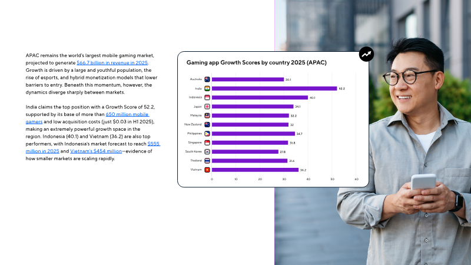Click the chart title about Gaming app Growth Scores
Image resolution: width=471 pixels, height=265 pixels.
click(256, 62)
